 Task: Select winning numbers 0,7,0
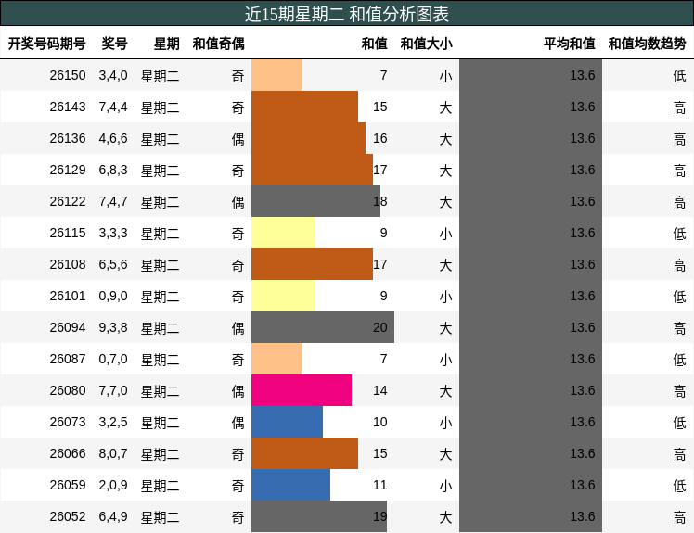(x=113, y=359)
